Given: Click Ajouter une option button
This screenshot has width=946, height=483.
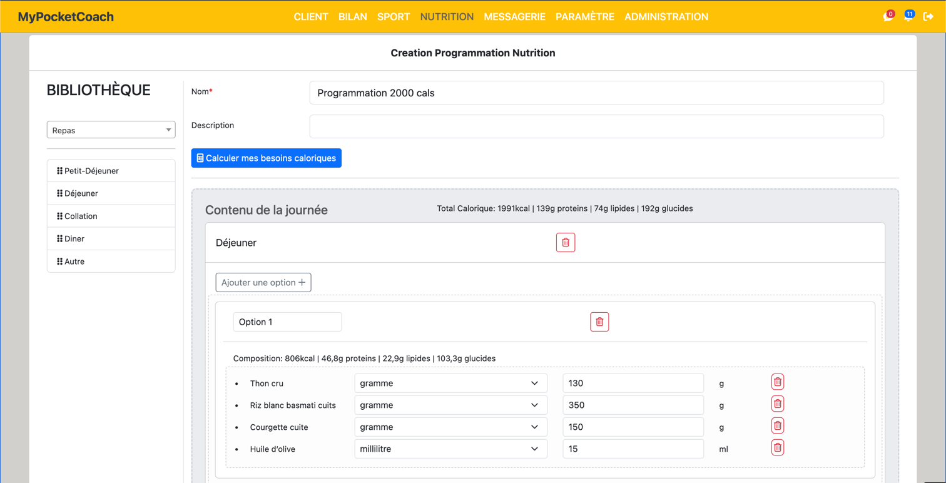Looking at the screenshot, I should click(263, 283).
